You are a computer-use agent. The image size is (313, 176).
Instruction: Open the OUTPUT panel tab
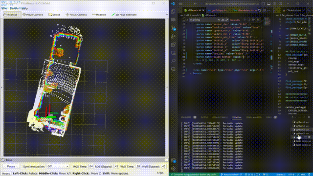click(204, 117)
